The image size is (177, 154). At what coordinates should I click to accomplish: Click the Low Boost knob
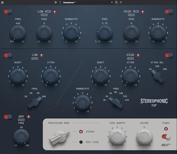tap(18, 76)
